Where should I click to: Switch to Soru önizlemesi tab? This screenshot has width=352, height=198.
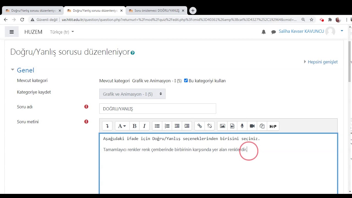[x=156, y=10]
